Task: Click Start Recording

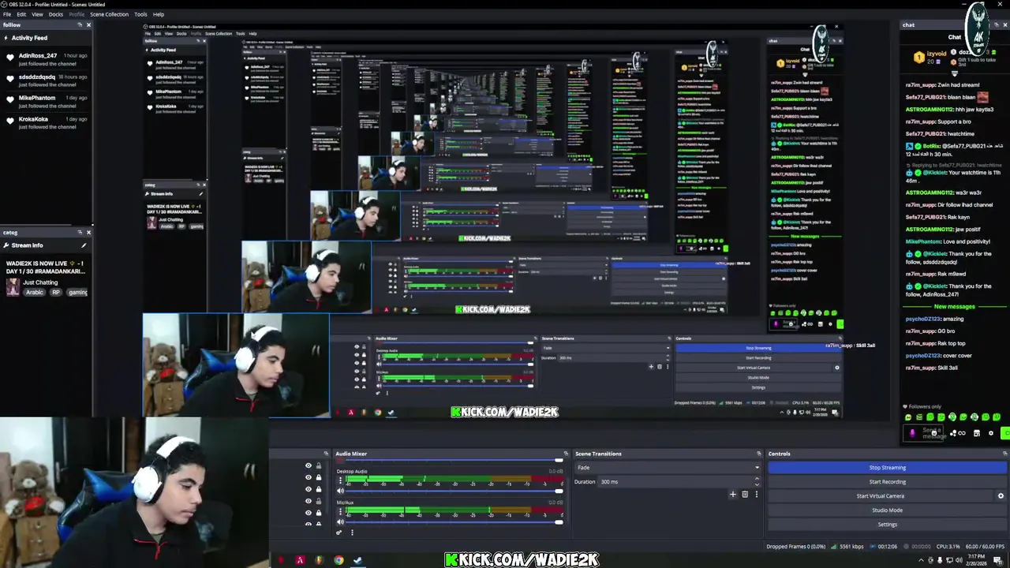Action: coord(888,482)
